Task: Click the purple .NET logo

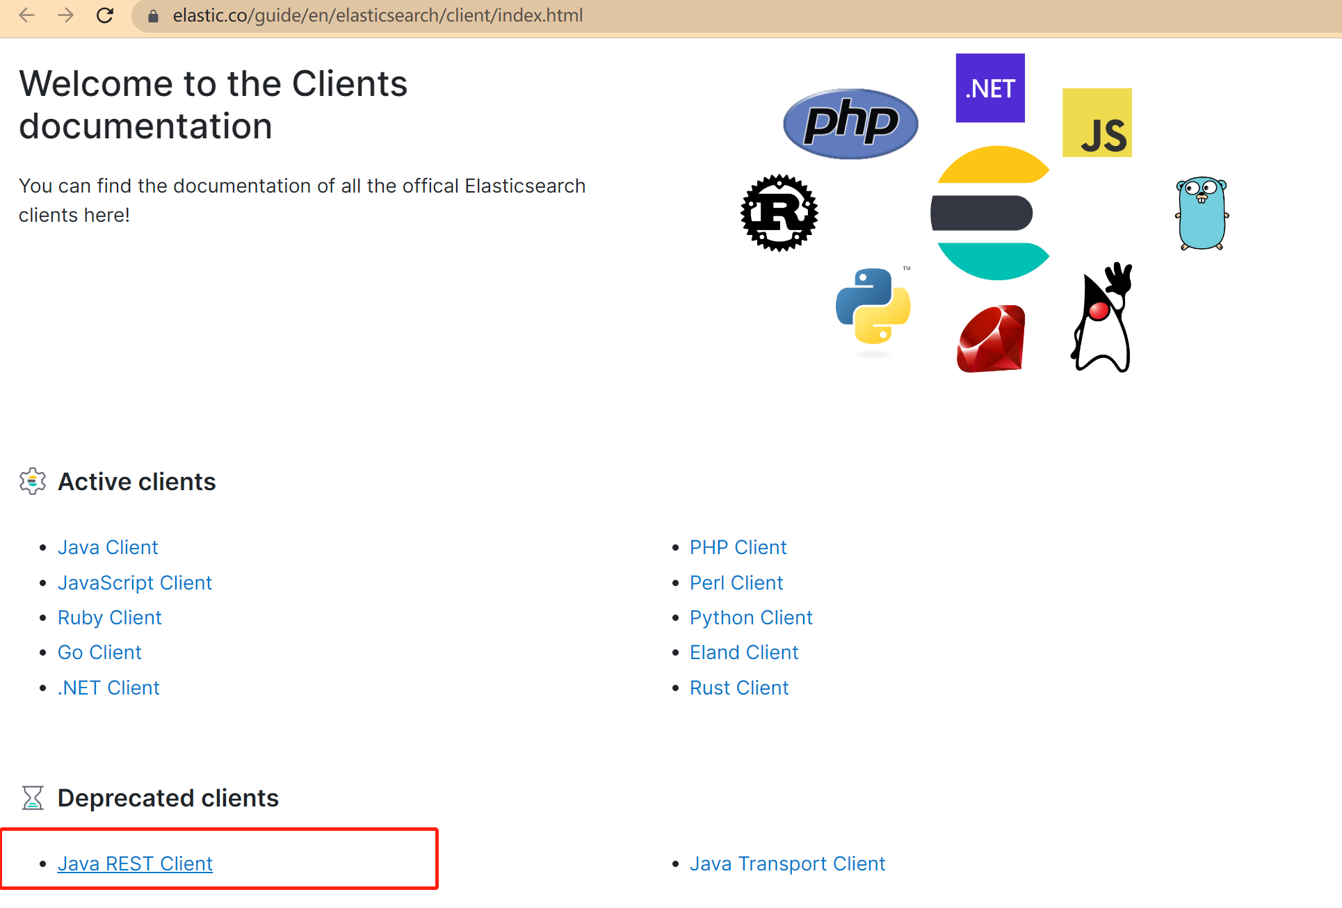Action: (x=990, y=88)
